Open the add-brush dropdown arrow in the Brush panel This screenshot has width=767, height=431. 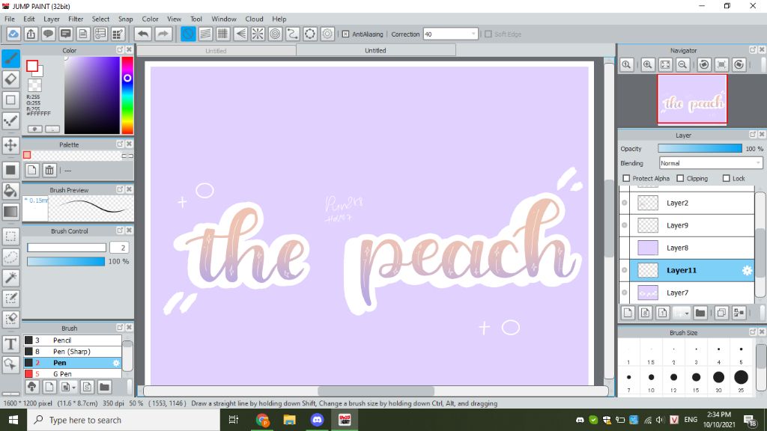click(x=73, y=388)
